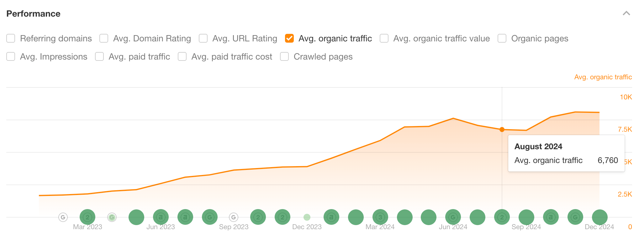Enable the Referring domains checkbox
The image size is (639, 237).
pos(11,38)
